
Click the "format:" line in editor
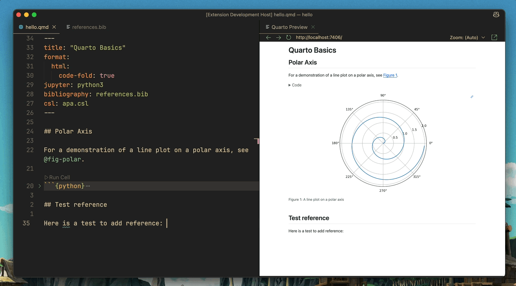click(57, 57)
